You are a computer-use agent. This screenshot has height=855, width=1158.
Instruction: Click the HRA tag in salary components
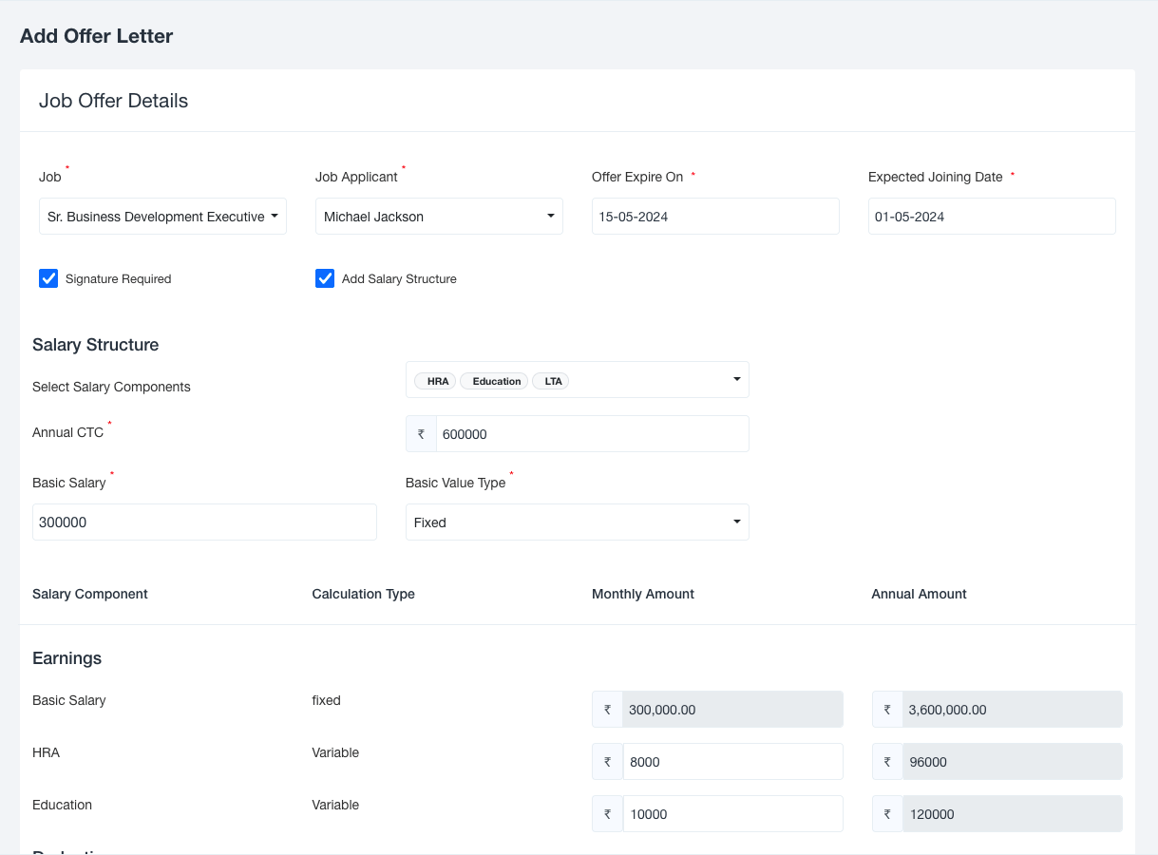pyautogui.click(x=437, y=381)
